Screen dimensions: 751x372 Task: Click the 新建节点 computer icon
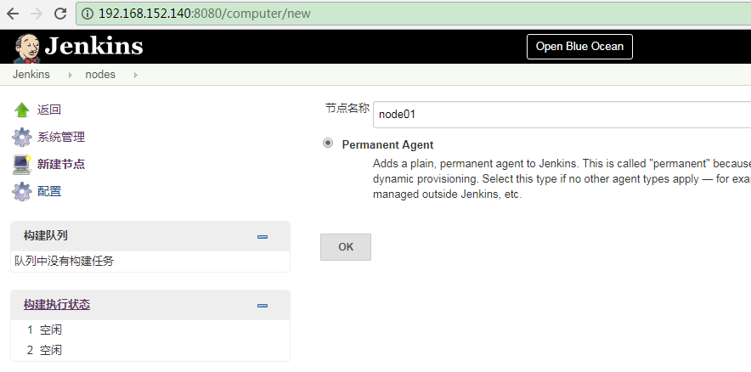click(x=22, y=165)
